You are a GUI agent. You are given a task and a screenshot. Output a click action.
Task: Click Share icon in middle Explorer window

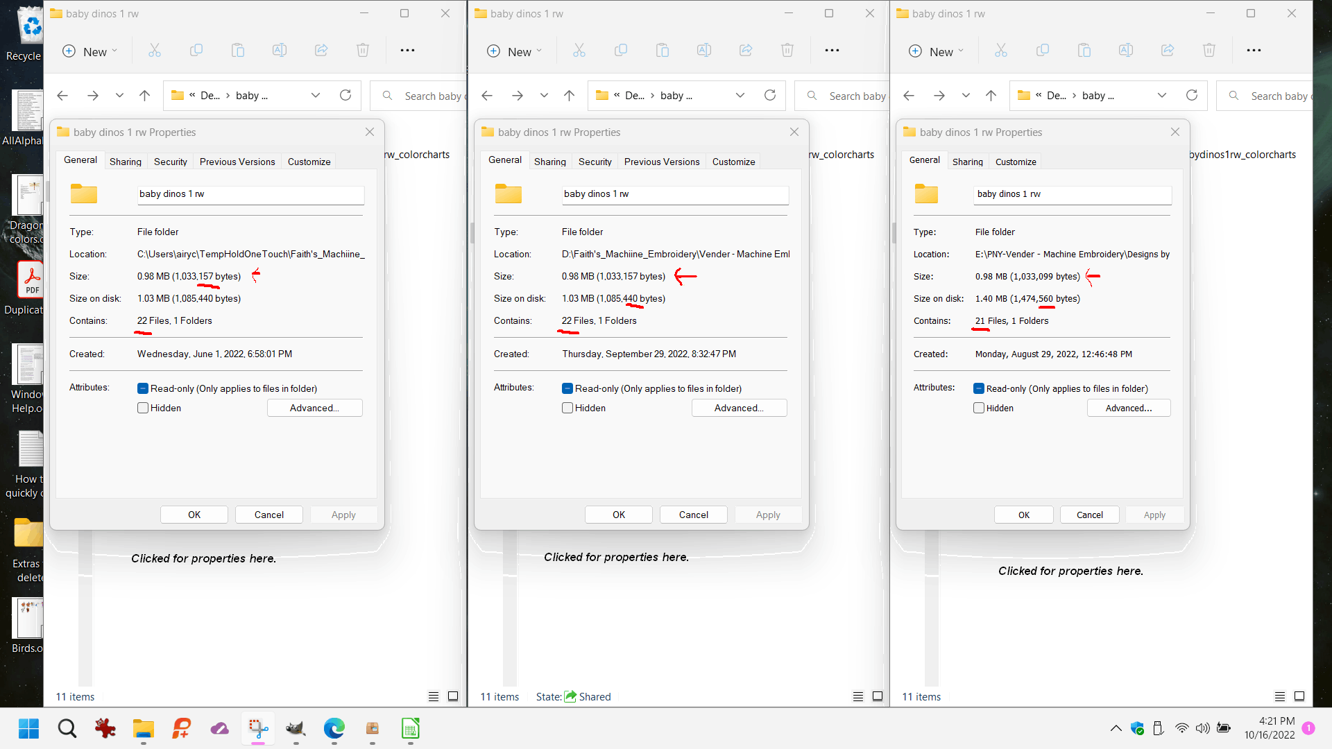pyautogui.click(x=746, y=51)
